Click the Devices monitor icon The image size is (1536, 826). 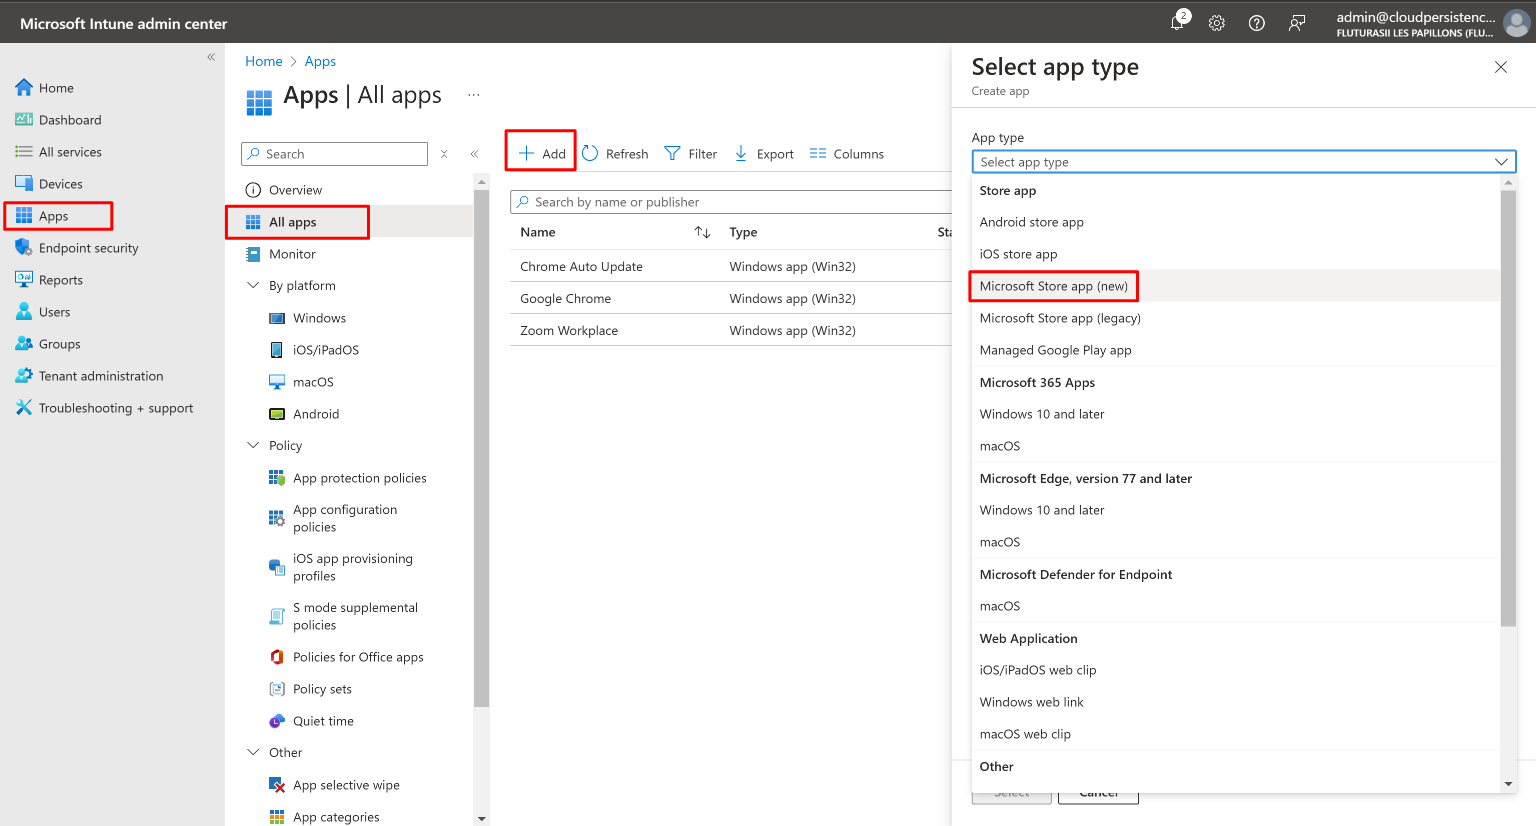coord(24,183)
